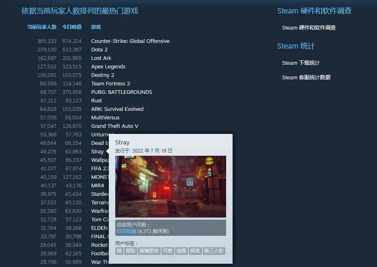Open the Destiny 2 store link
The image size is (377, 267).
tap(103, 75)
